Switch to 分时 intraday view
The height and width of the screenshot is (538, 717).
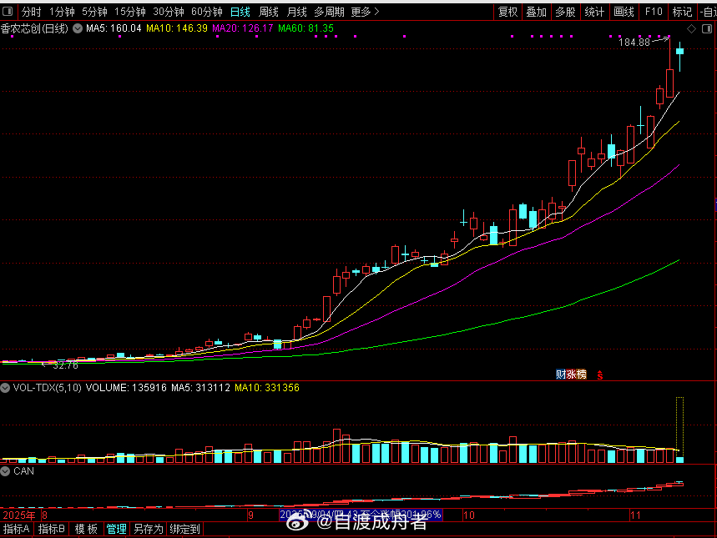[x=31, y=12]
